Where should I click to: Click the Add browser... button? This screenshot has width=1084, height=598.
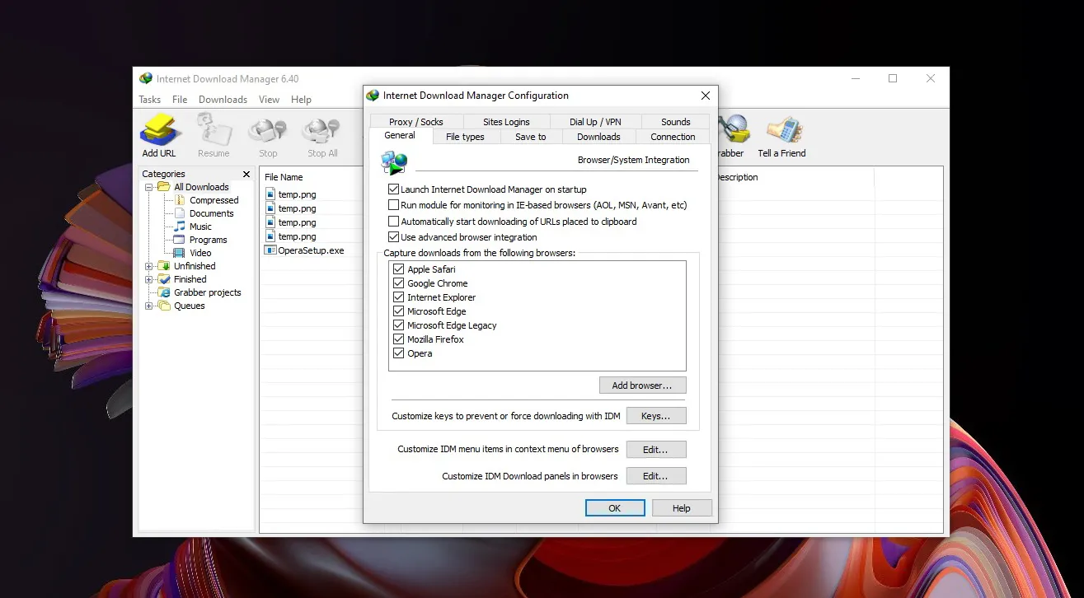point(642,385)
